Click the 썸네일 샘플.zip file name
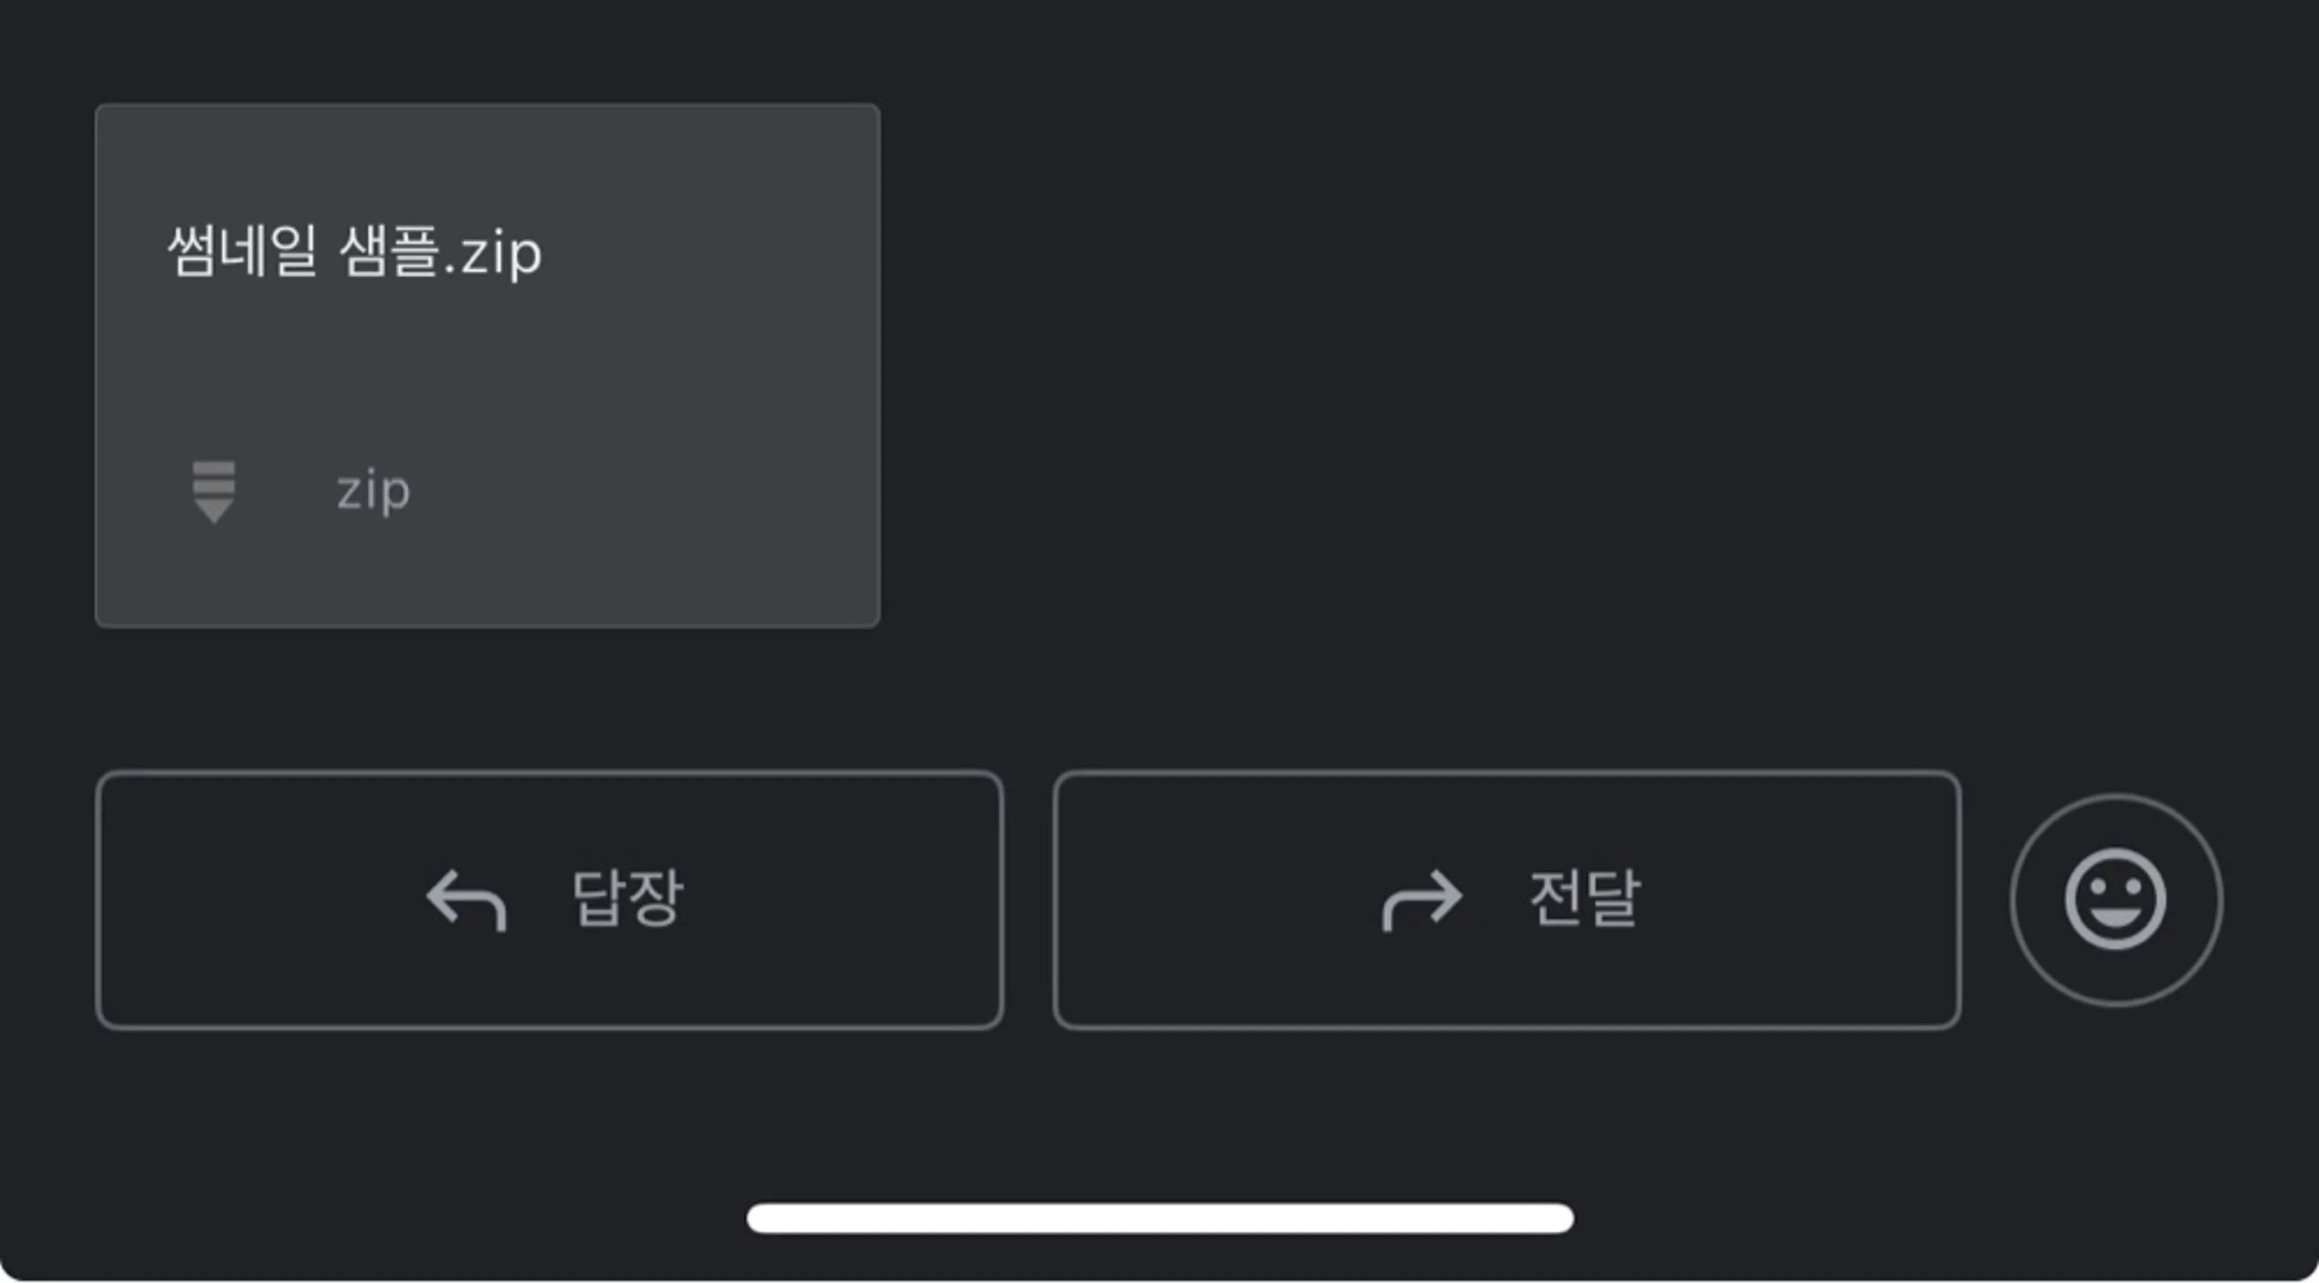The width and height of the screenshot is (2319, 1283). tap(354, 251)
